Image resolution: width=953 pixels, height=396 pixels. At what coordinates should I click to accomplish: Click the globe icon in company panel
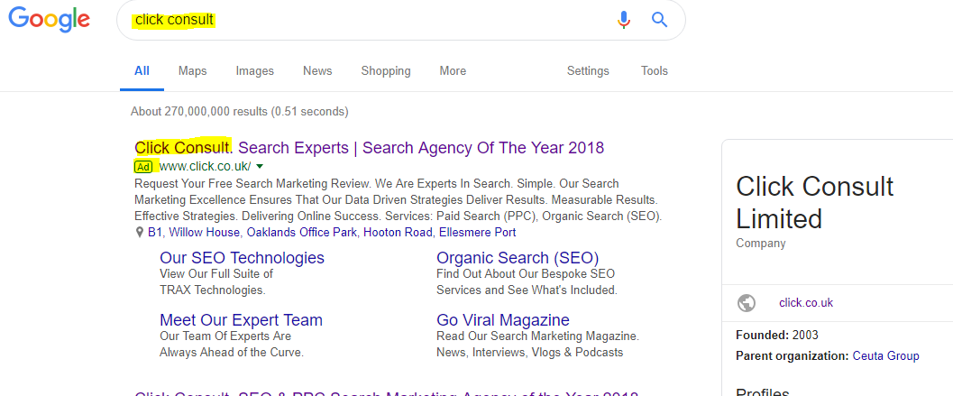(746, 303)
